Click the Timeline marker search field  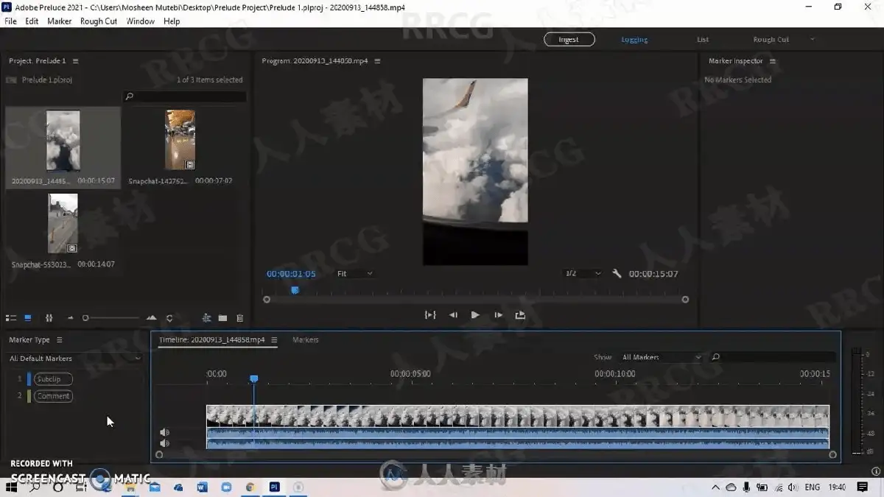(x=773, y=357)
